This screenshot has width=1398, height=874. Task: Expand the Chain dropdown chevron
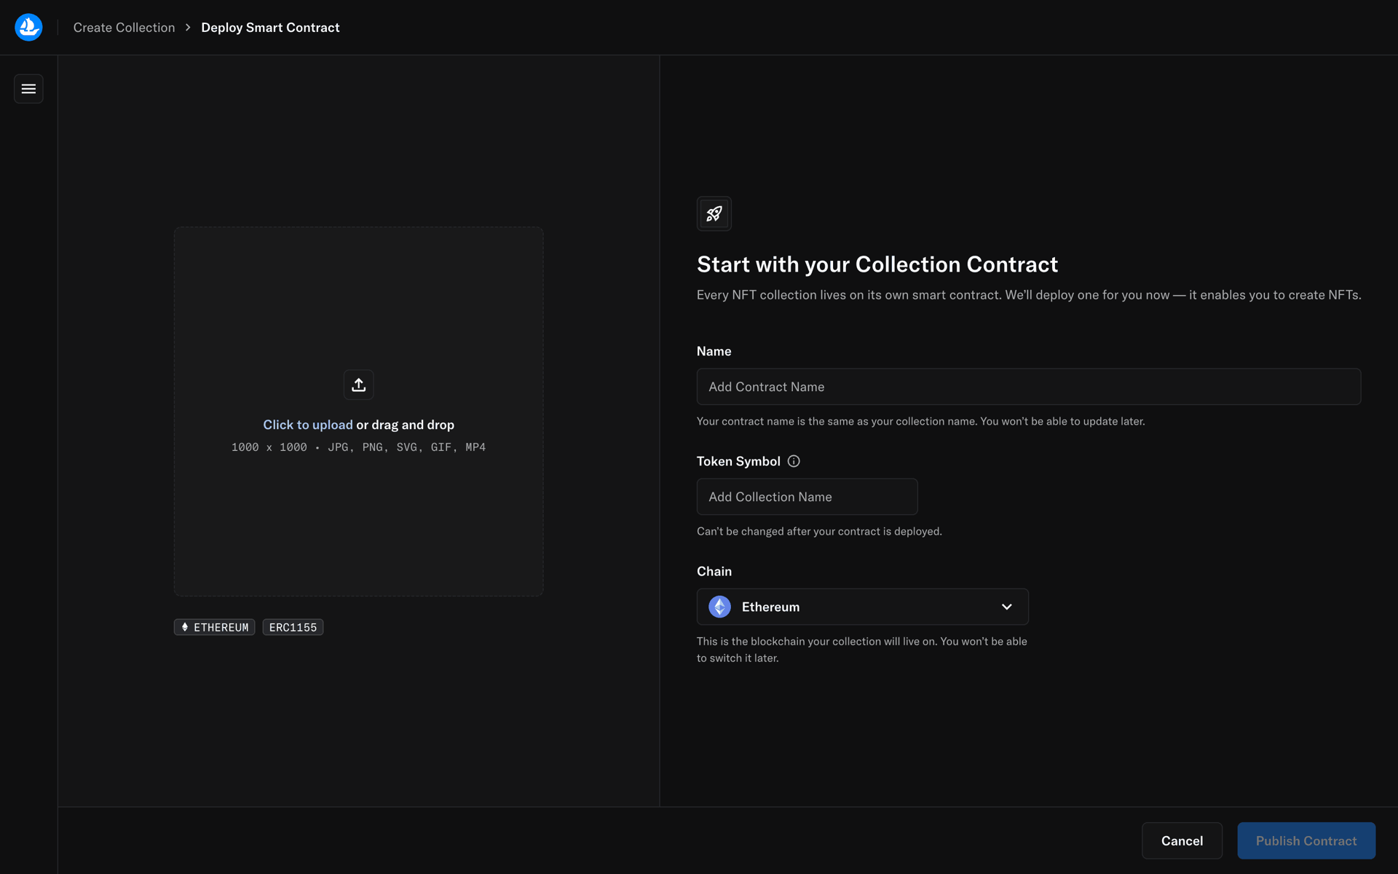(1006, 607)
